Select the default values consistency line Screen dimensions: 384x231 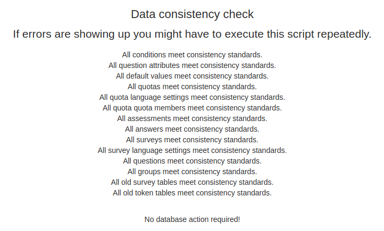click(x=192, y=76)
